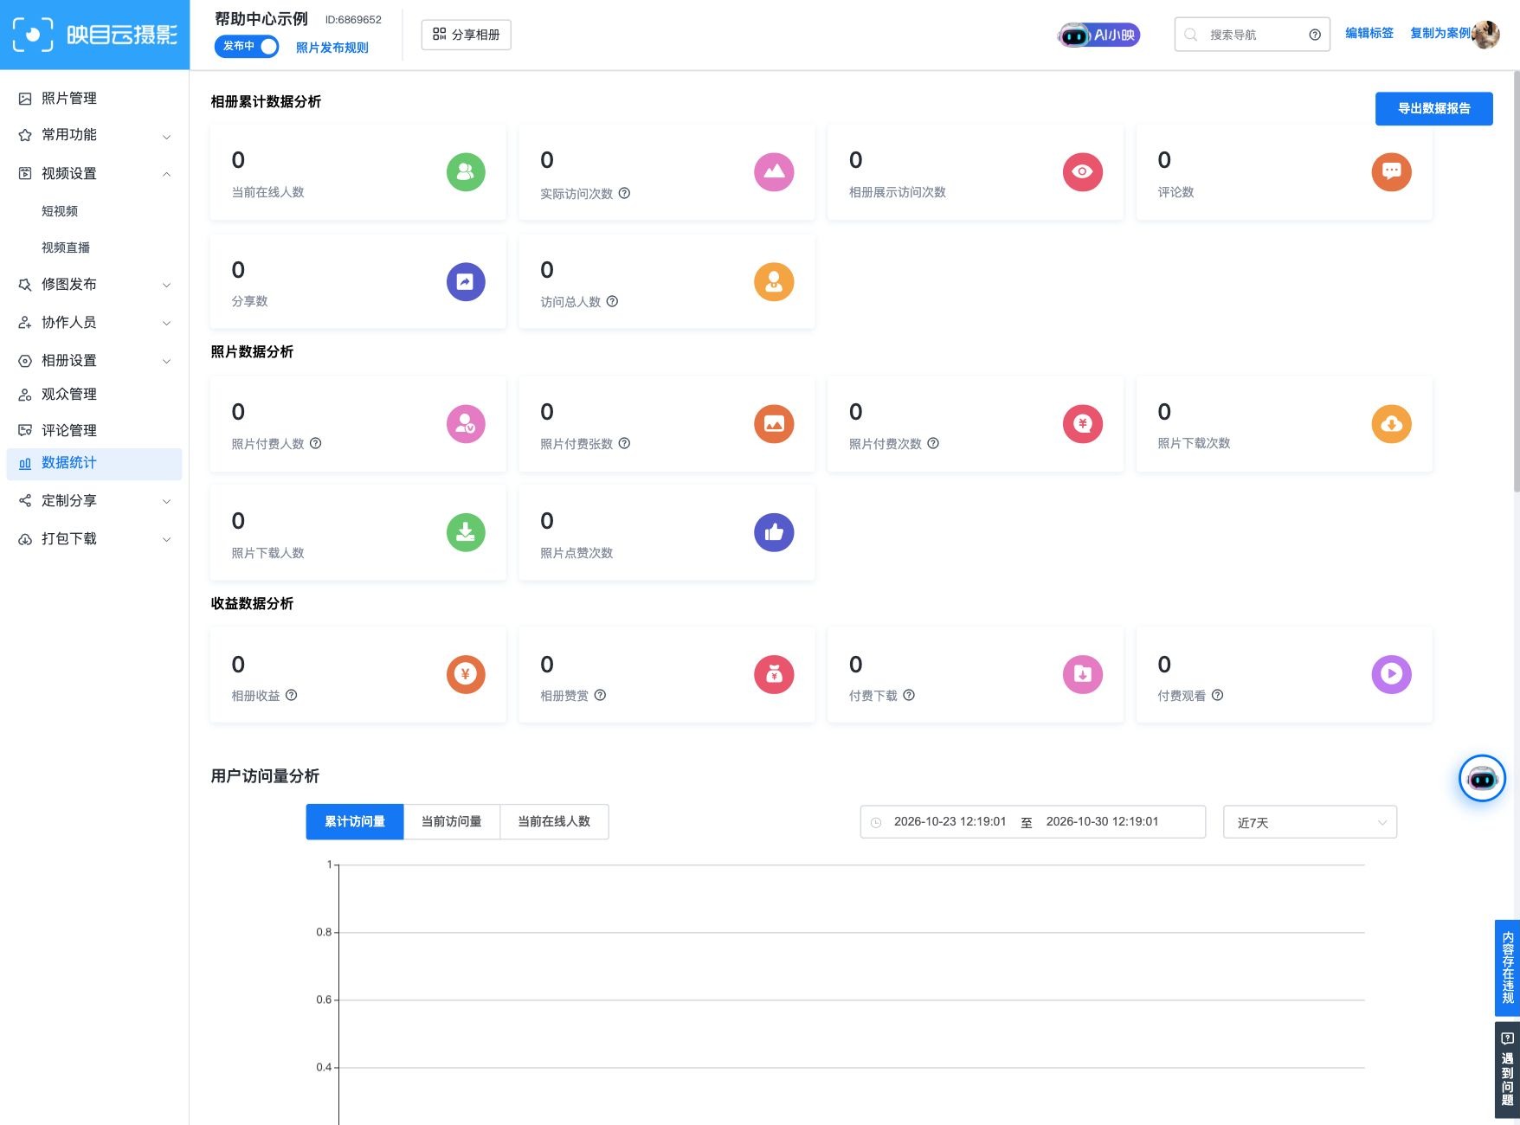Click the green online users icon
Image resolution: width=1520 pixels, height=1125 pixels.
click(x=466, y=171)
